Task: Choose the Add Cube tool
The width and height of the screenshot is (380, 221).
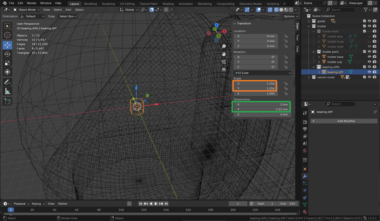Action: pos(8,101)
